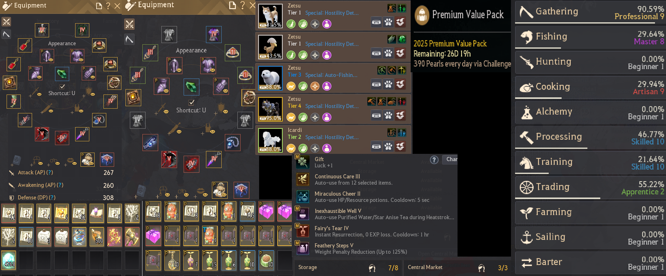Toggle the checkbox above Shortcut: U in left panel
This screenshot has width=666, height=276.
pos(62,86)
